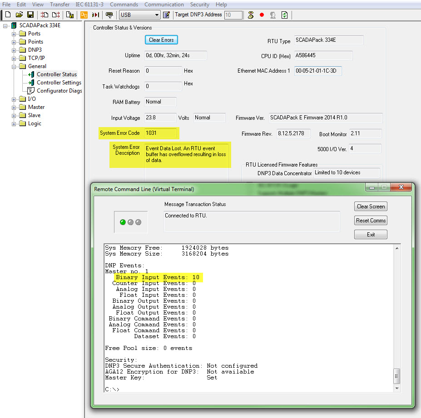Image resolution: width=421 pixels, height=418 pixels.
Task: Click the New file toolbar icon
Action: 8,15
